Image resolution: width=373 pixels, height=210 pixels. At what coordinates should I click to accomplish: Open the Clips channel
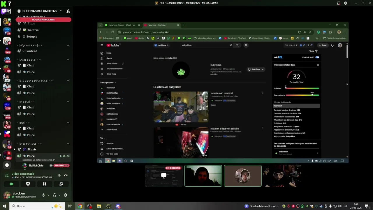(43, 23)
